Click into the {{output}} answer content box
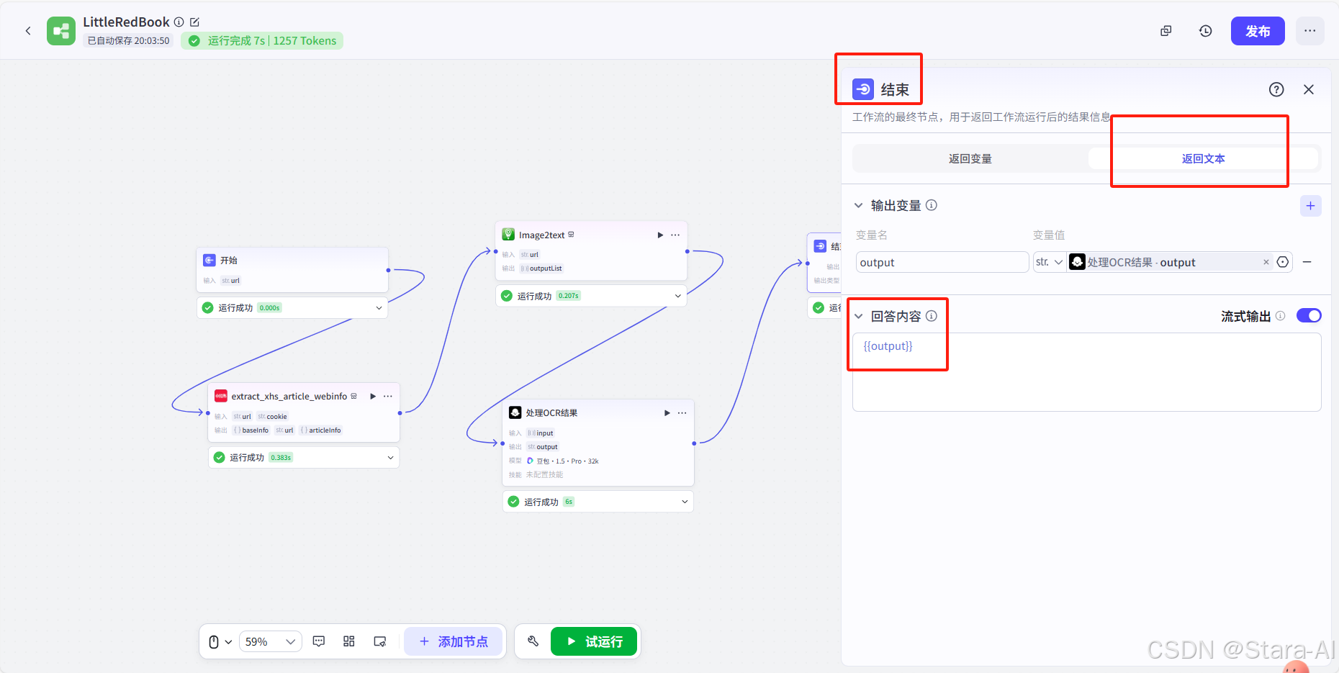The width and height of the screenshot is (1339, 673). pos(1086,371)
